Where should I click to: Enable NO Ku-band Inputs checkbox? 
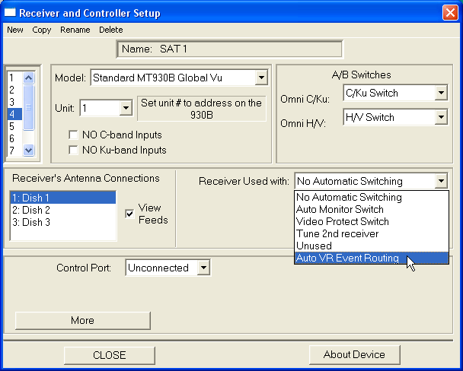74,150
